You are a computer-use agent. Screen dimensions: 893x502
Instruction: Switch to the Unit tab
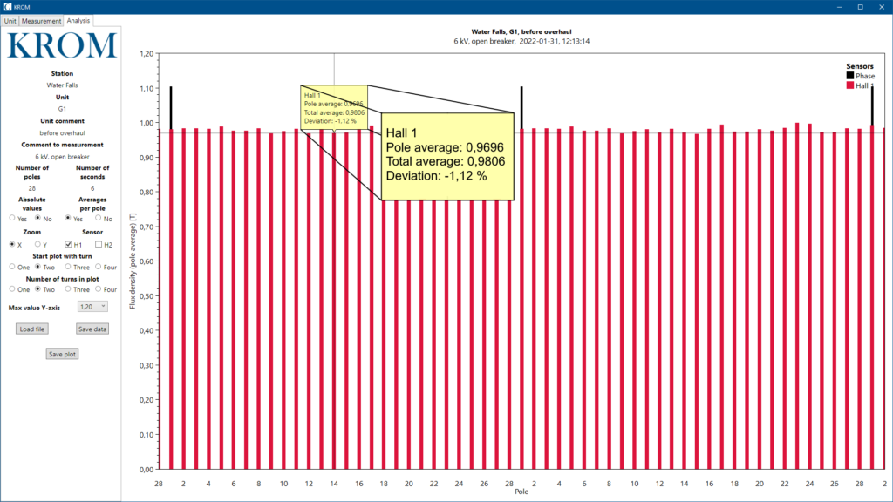10,20
